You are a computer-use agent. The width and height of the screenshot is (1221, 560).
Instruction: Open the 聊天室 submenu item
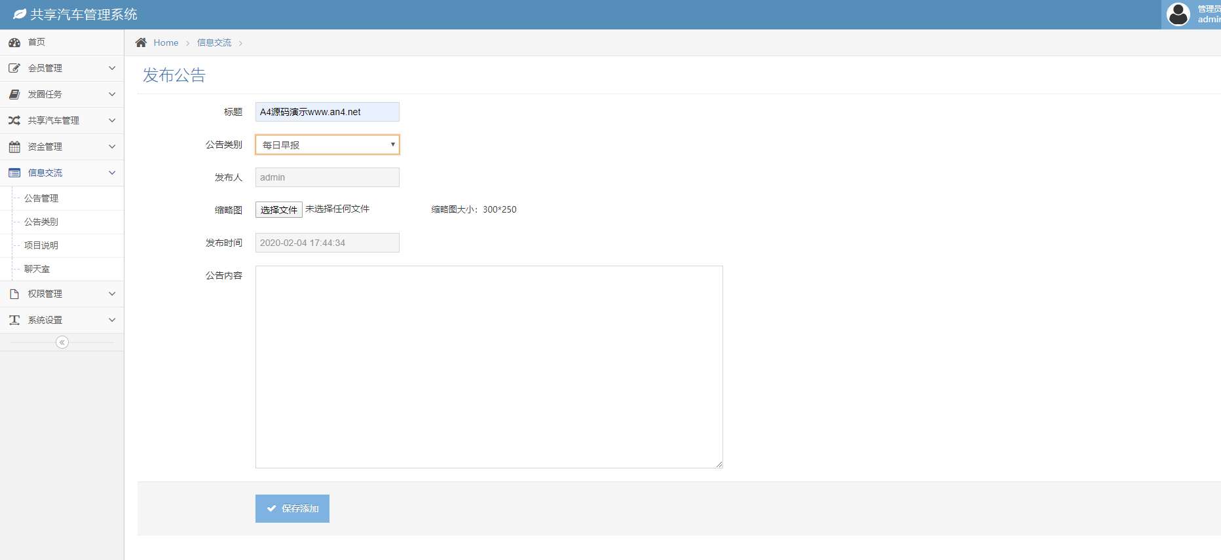37,269
